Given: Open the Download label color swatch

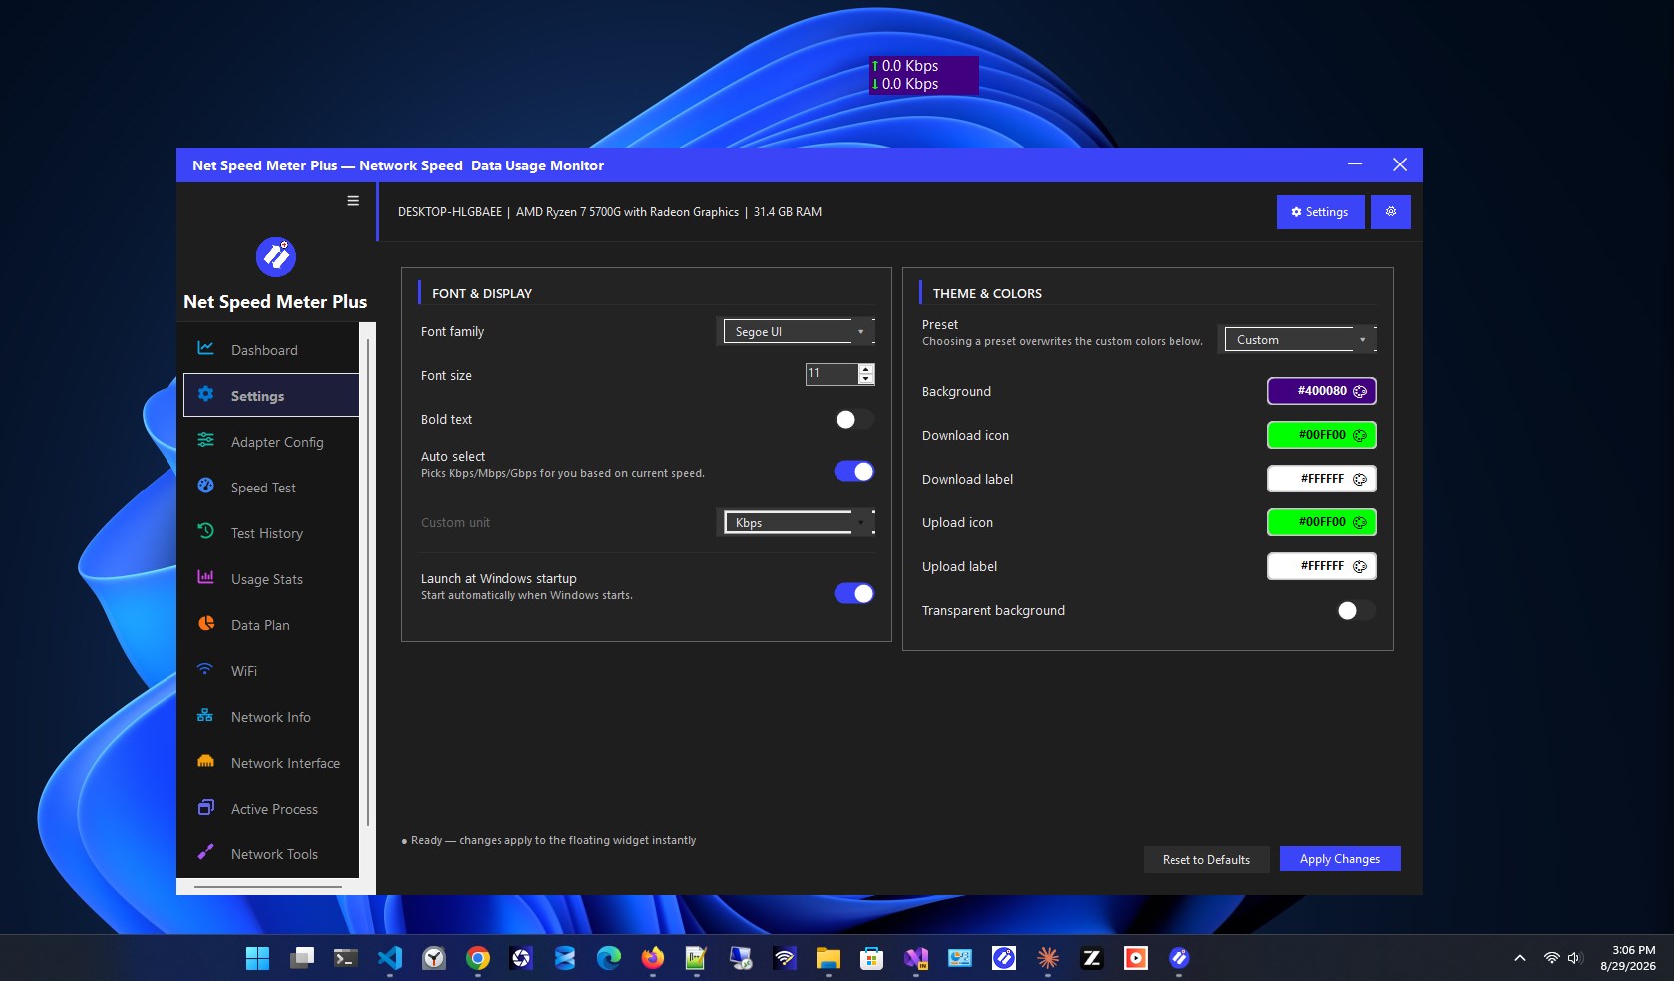Looking at the screenshot, I should (x=1322, y=479).
